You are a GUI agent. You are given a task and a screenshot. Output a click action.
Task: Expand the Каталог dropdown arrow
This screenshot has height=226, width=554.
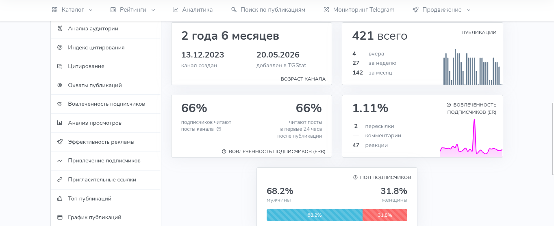(91, 10)
